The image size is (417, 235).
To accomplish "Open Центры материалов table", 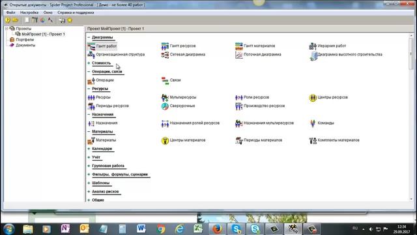I will pos(184,140).
